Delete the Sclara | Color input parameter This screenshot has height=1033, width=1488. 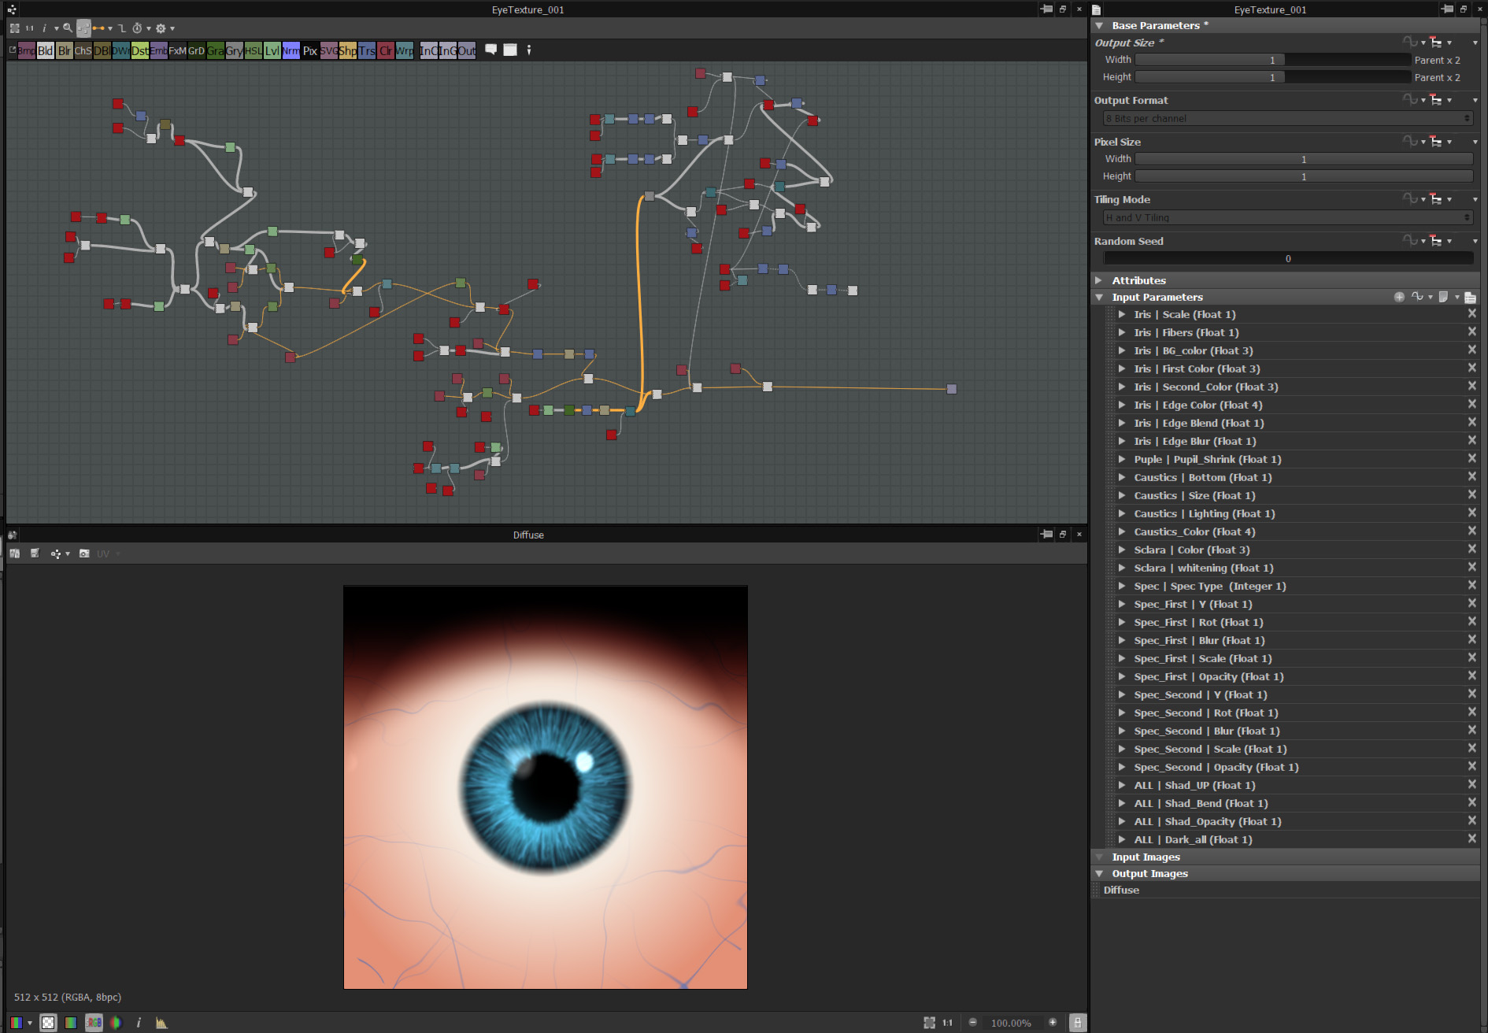(x=1471, y=549)
